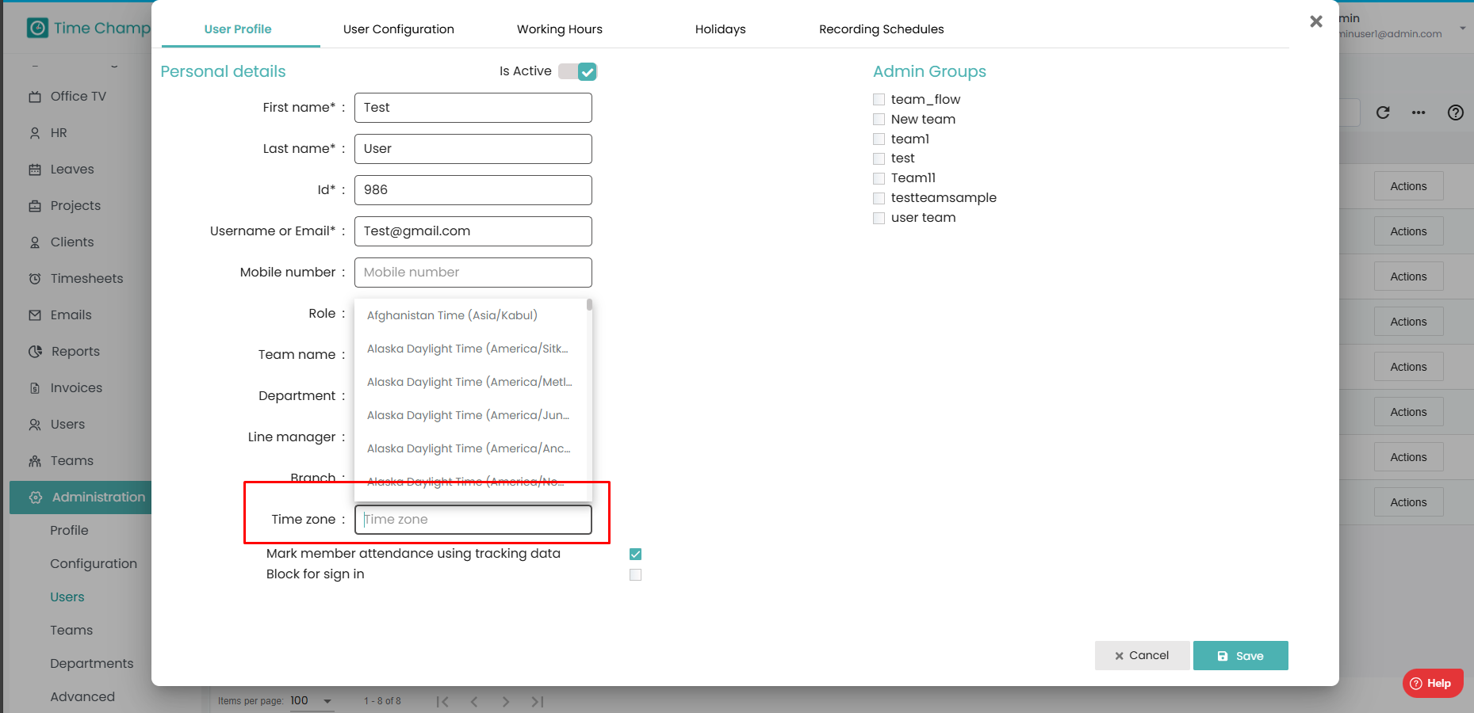Select Alaska Daylight Time America/Juneau option

click(x=470, y=415)
